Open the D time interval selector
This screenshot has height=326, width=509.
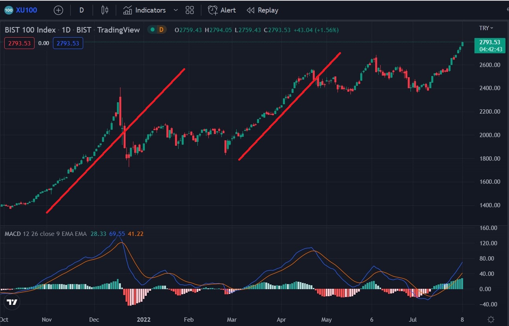pyautogui.click(x=82, y=10)
